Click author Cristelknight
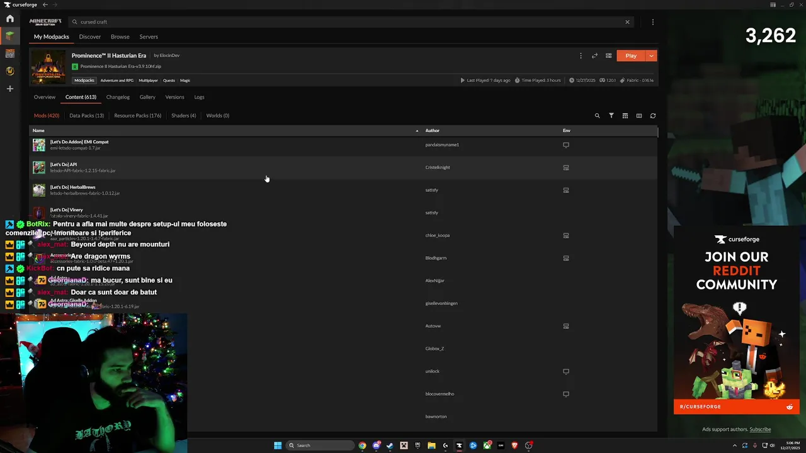 (438, 167)
